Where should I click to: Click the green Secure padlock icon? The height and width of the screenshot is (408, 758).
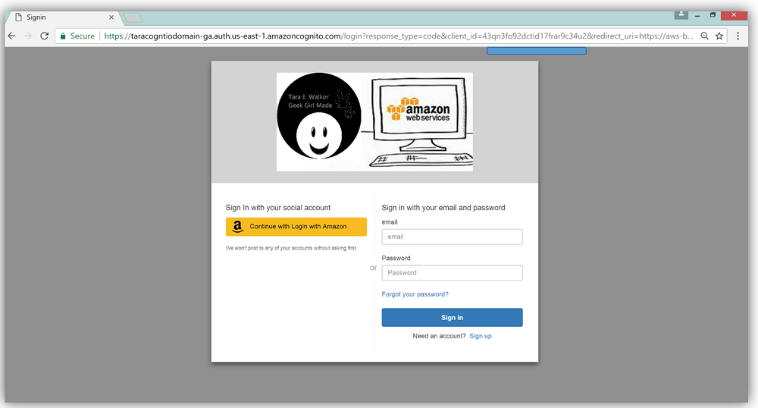[x=64, y=36]
